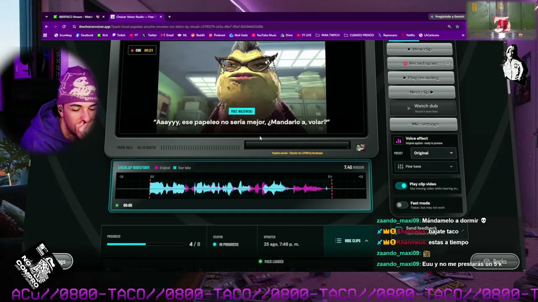
Task: Click the PACK LOADED indicator
Action: click(271, 262)
